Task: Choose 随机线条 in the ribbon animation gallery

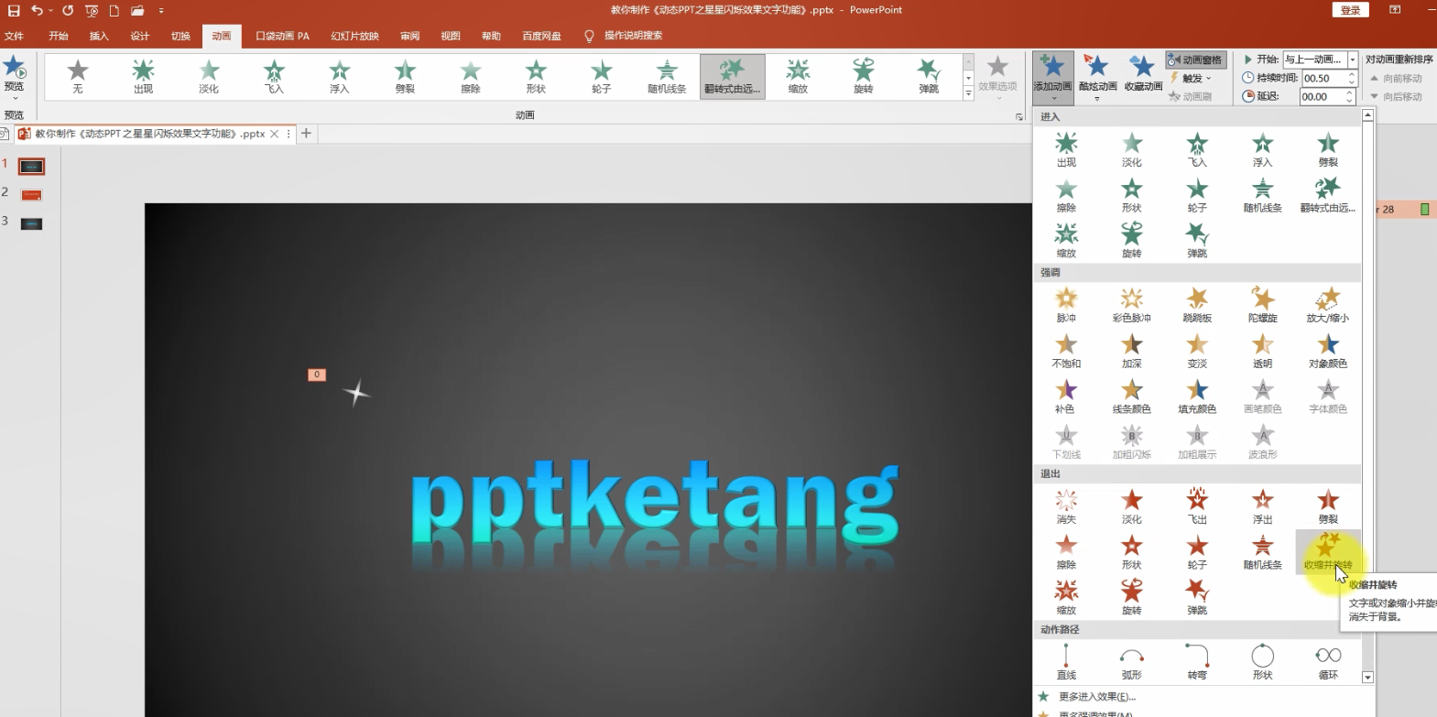Action: pyautogui.click(x=667, y=76)
